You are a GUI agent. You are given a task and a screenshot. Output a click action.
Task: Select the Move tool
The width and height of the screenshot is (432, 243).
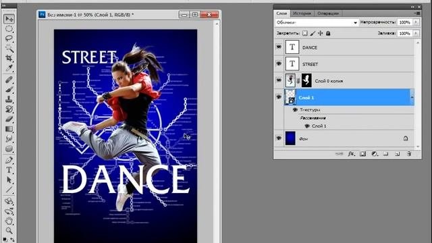(x=9, y=19)
